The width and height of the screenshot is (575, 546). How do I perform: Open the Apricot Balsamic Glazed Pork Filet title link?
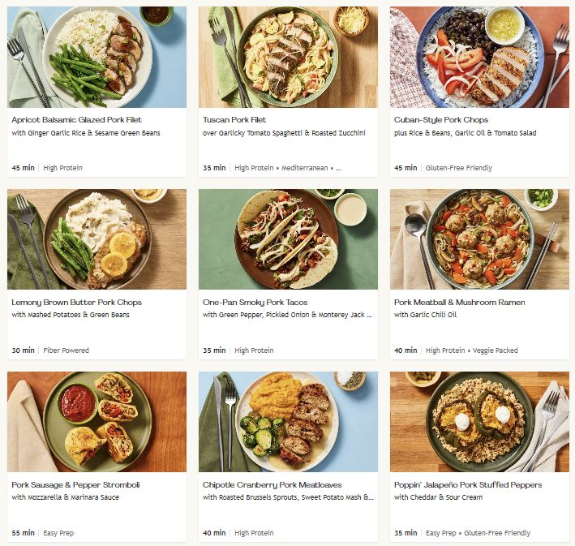pyautogui.click(x=76, y=120)
